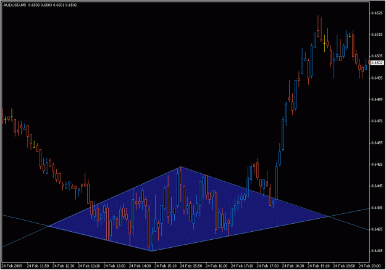Viewport: 386px width, 270px height.
Task: Click the 24 Feb 19:50 time label
Action: pyautogui.click(x=344, y=266)
